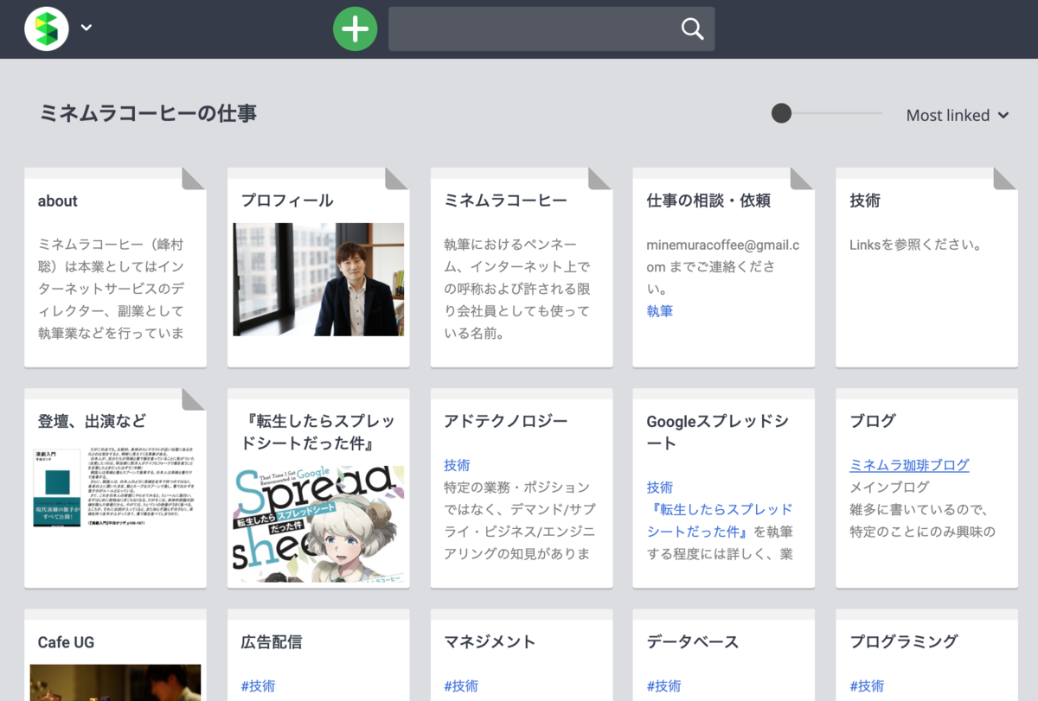Open the ミネムラコーヒー page card
Viewport: 1038px width, 701px height.
522,267
